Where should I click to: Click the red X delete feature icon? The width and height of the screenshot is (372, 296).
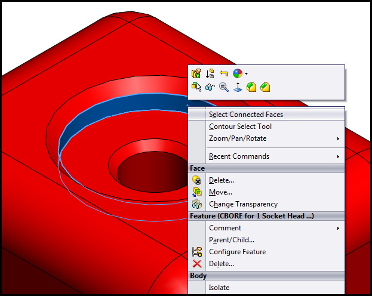coord(197,264)
